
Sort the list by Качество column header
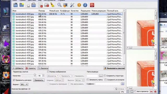(75, 11)
